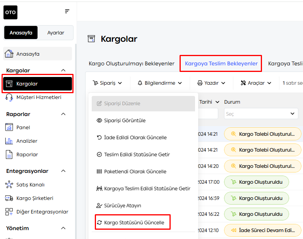The width and height of the screenshot is (303, 239).
Task: Click the eye icon of Siparişi Görüntüle
Action: [x=99, y=120]
